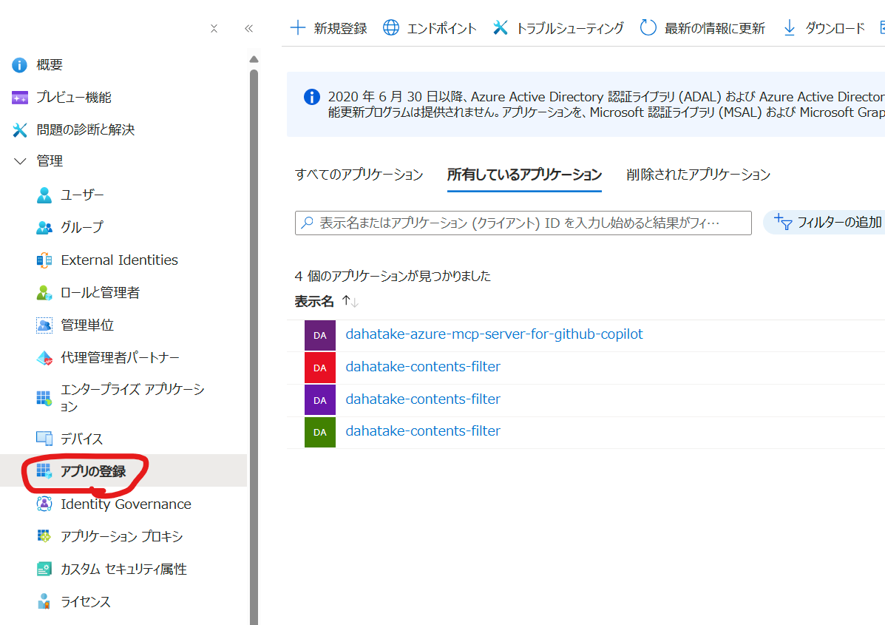The image size is (885, 625).
Task: Collapse the 管理 section chevron
Action: pyautogui.click(x=19, y=161)
